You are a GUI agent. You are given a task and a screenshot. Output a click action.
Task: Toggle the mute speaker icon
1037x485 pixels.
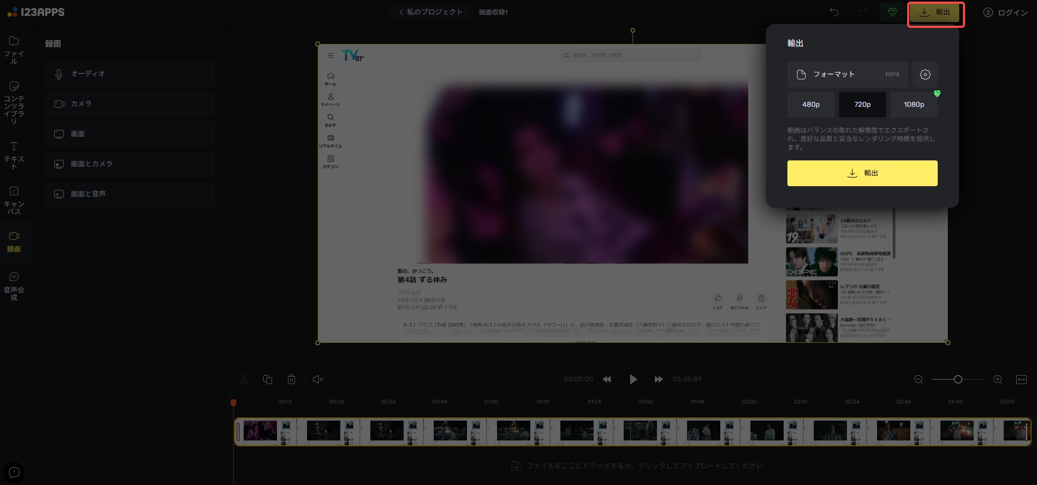click(318, 379)
